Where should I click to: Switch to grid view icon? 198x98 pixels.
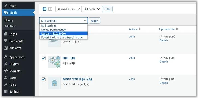[x=50, y=9]
